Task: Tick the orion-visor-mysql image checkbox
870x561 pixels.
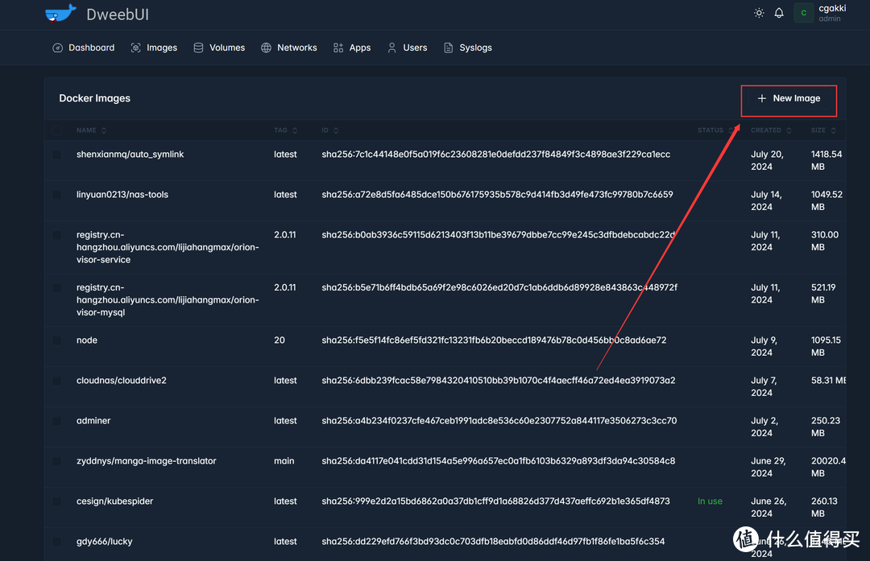Action: [56, 287]
